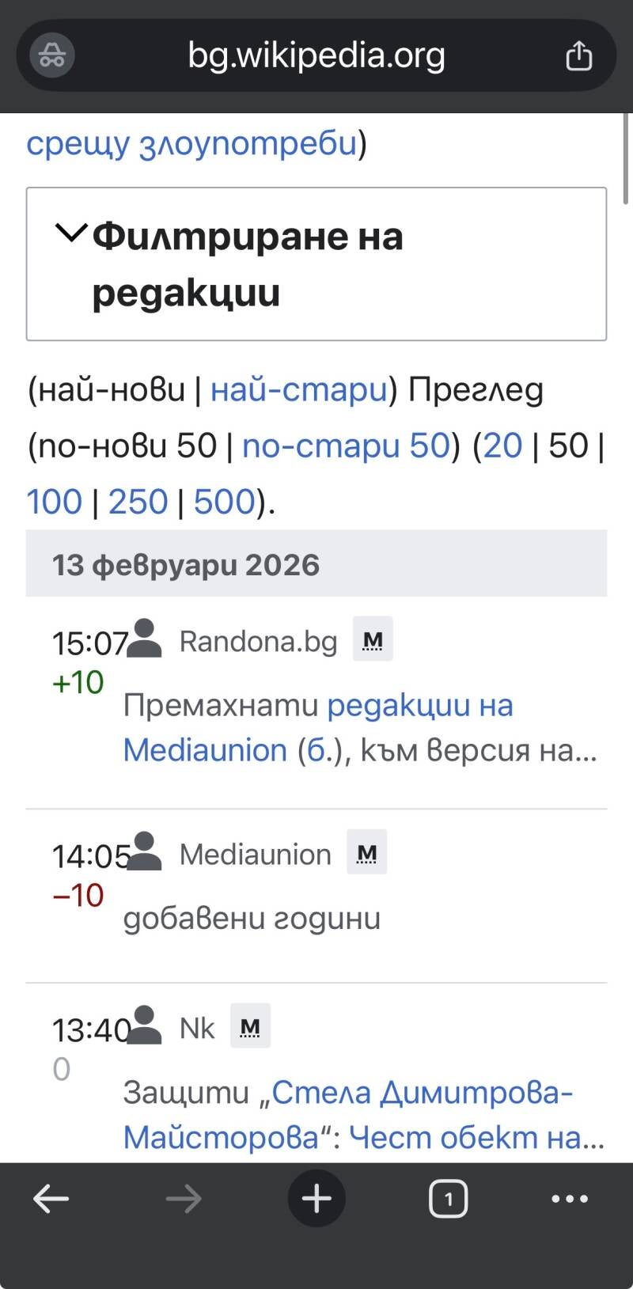
Task: Open the най-стари link
Action: click(x=298, y=390)
